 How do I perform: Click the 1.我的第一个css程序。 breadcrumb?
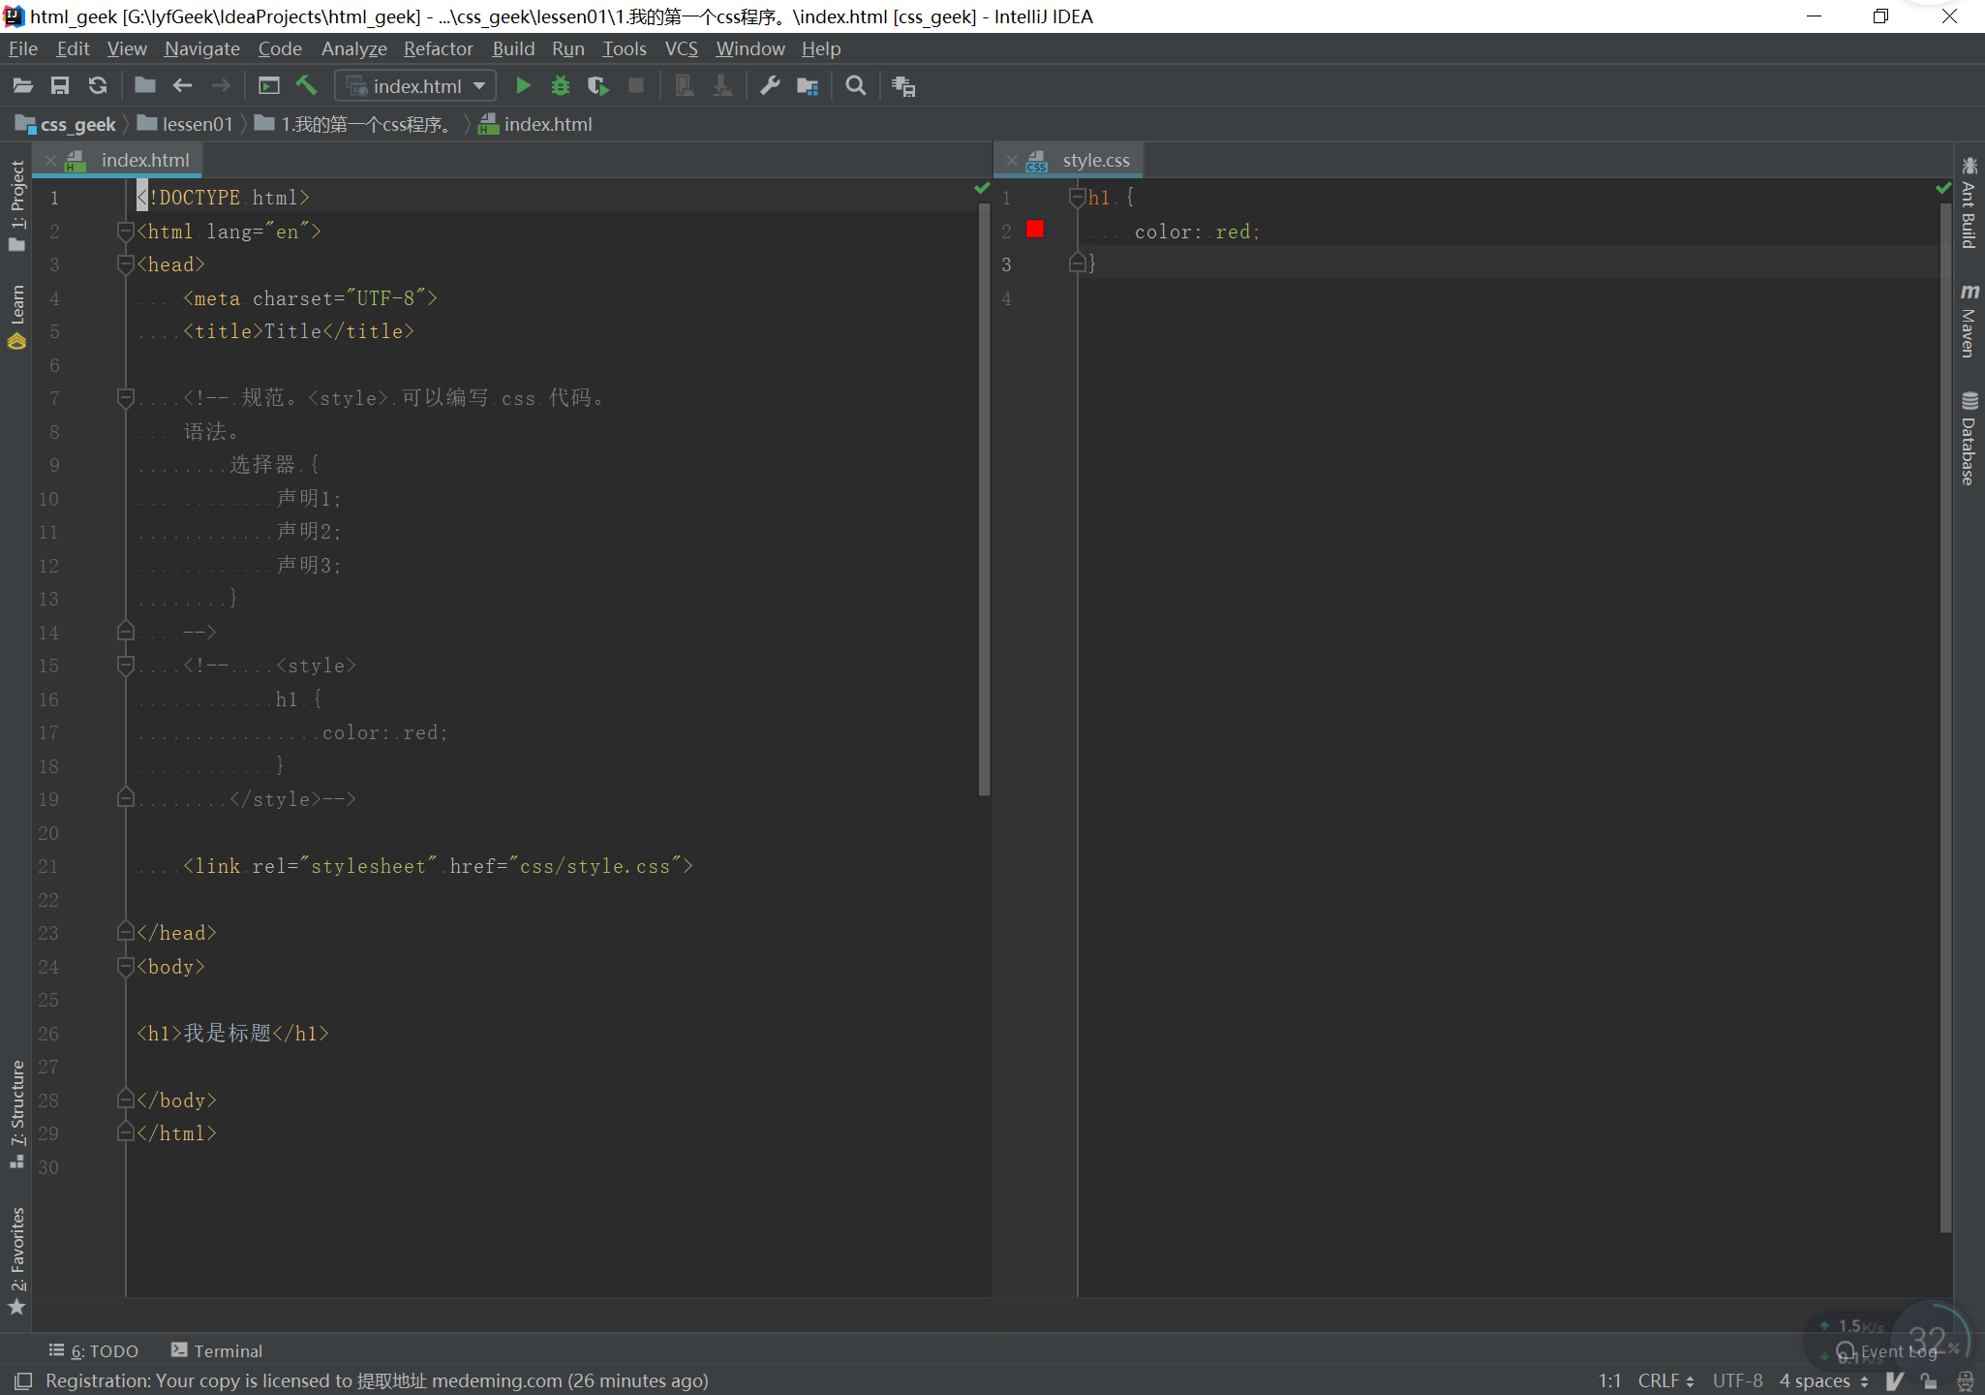[354, 124]
